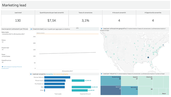Click the Lead totali 130 summary card

(18, 18)
